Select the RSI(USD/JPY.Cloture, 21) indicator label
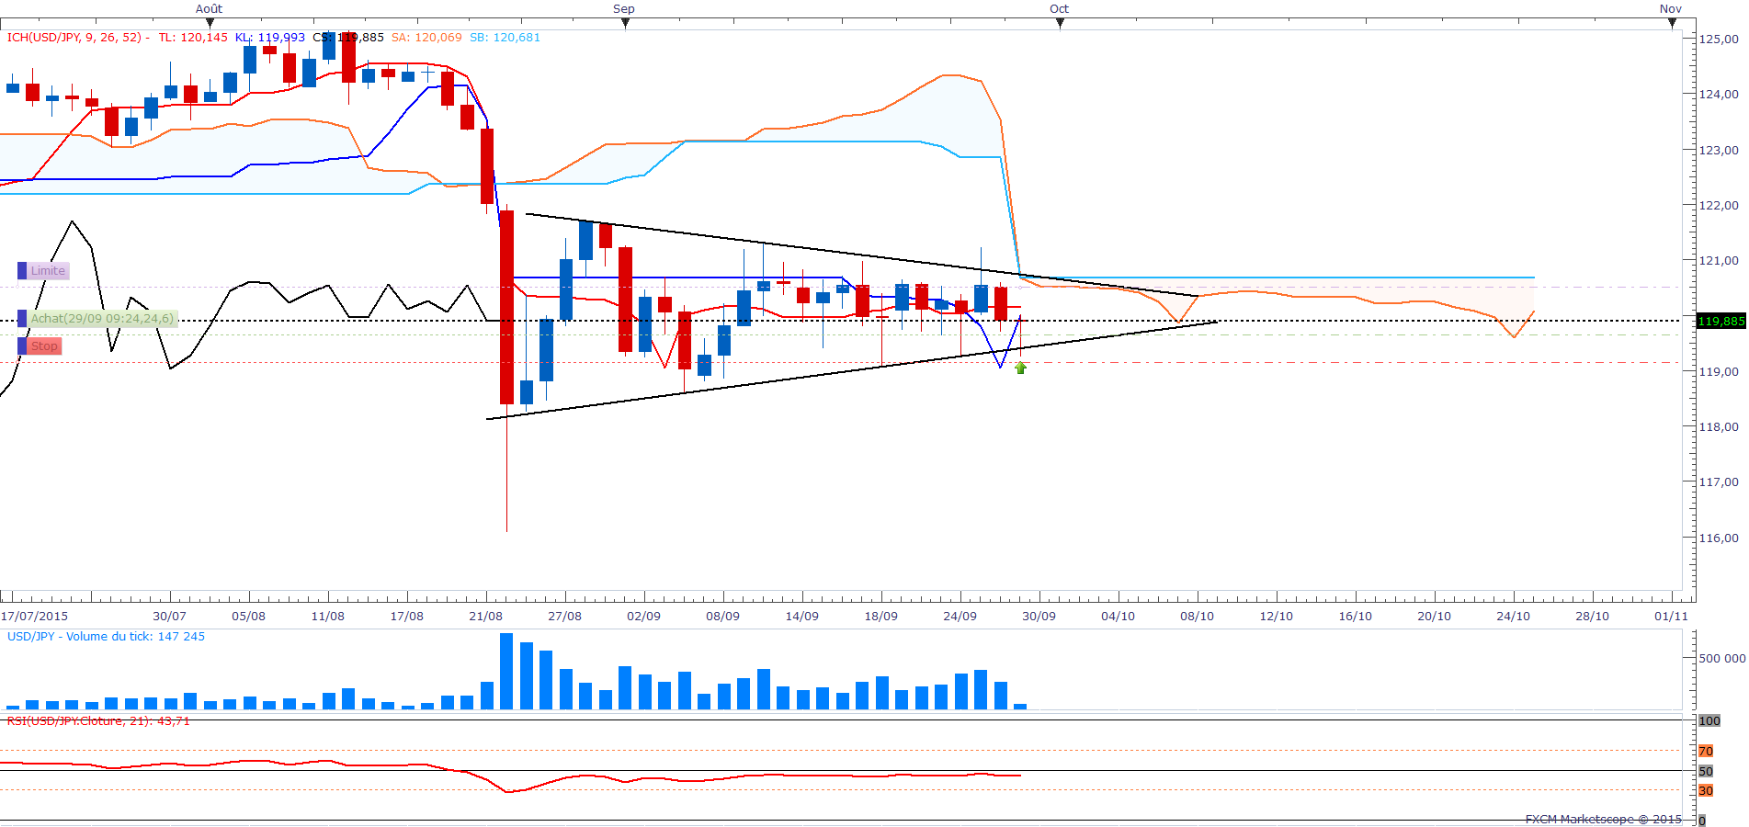 [x=98, y=721]
